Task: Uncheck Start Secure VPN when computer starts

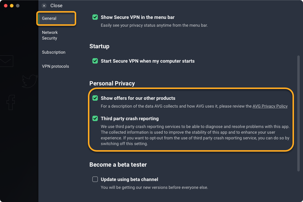Action: click(x=95, y=61)
